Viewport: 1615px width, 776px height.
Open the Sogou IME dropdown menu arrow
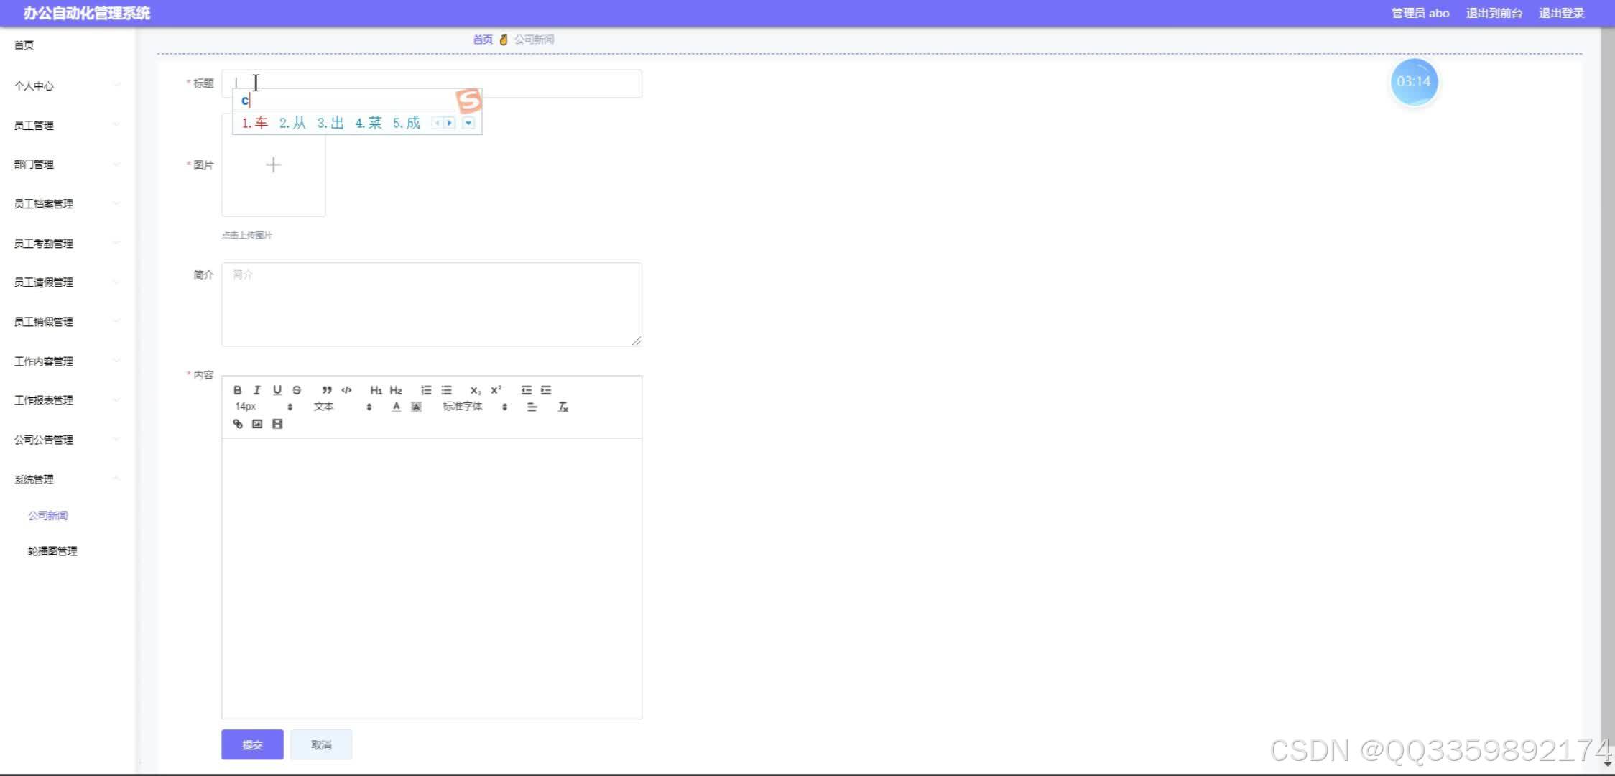468,123
